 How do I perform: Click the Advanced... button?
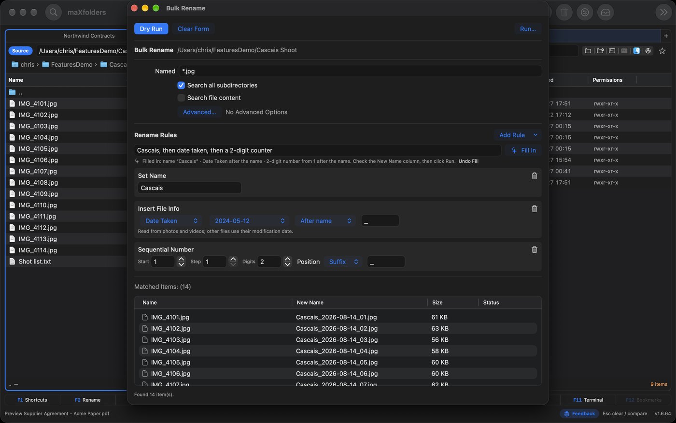click(199, 112)
